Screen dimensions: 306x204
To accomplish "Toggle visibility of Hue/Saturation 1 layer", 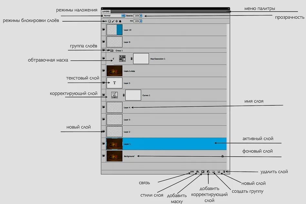I will [104, 58].
